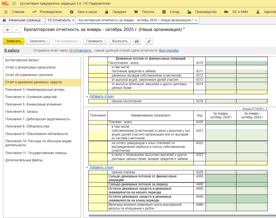Click the paperclip attachments icon
Image resolution: width=276 pixels, height=218 pixels.
coord(149,41)
